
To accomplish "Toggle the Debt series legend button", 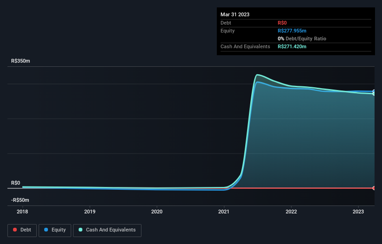I will (x=22, y=230).
